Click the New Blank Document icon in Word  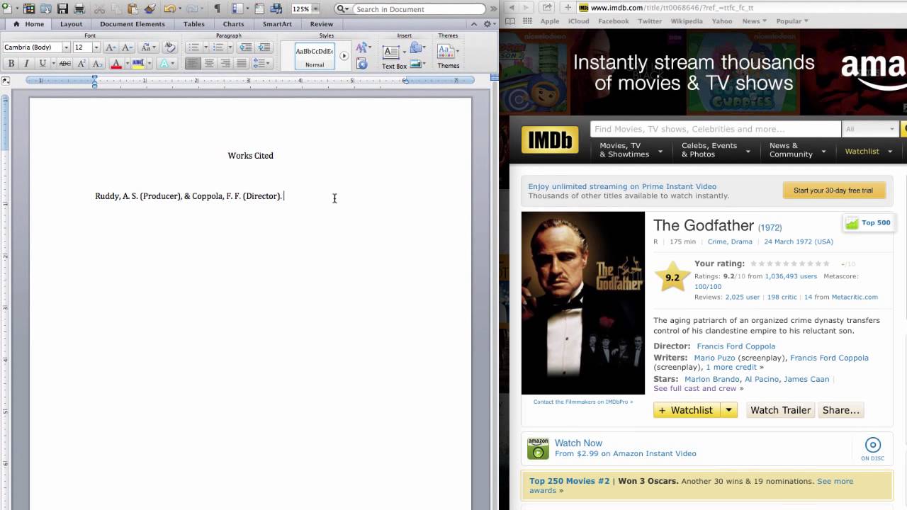tap(6, 8)
